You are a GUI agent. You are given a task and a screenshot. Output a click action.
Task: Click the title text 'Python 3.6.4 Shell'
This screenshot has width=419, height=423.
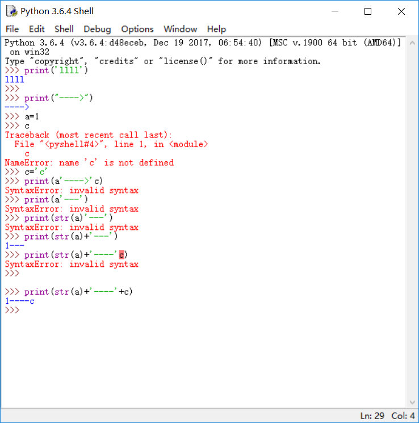57,11
